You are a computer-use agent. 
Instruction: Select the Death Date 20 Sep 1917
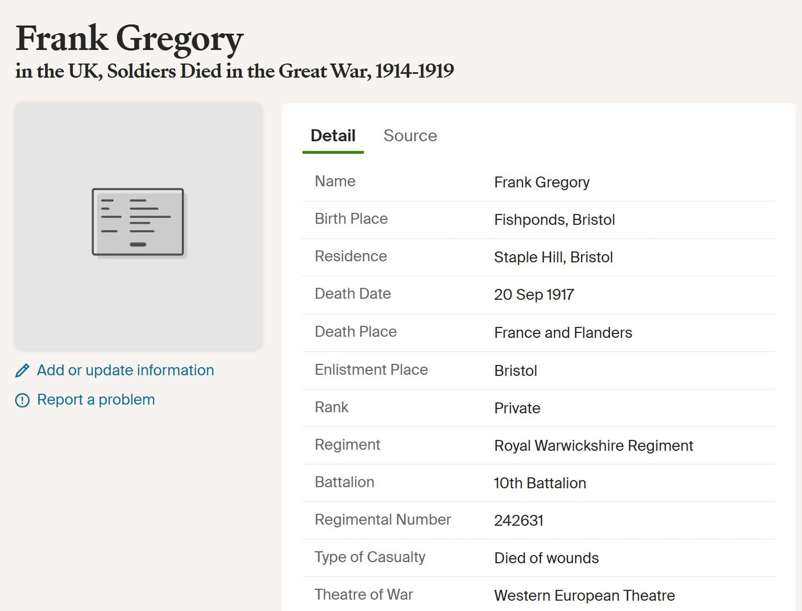tap(534, 295)
